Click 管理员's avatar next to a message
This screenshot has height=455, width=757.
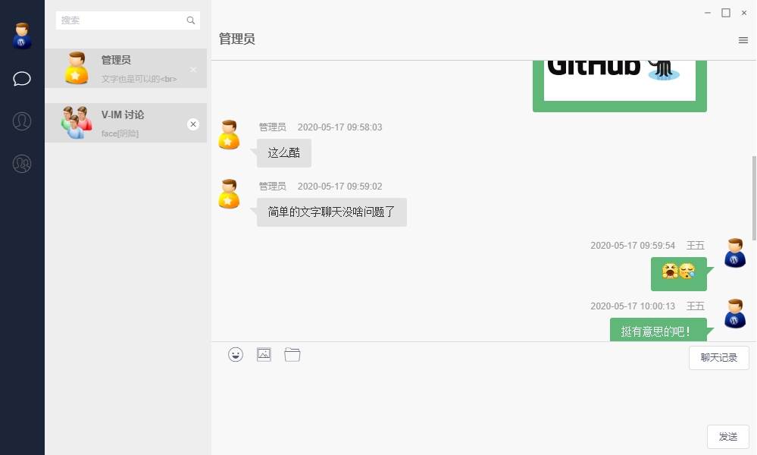229,135
